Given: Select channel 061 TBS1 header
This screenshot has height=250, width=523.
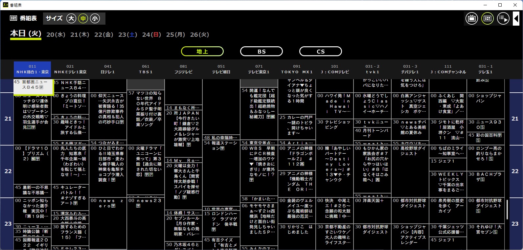Looking at the screenshot, I should 146,69.
